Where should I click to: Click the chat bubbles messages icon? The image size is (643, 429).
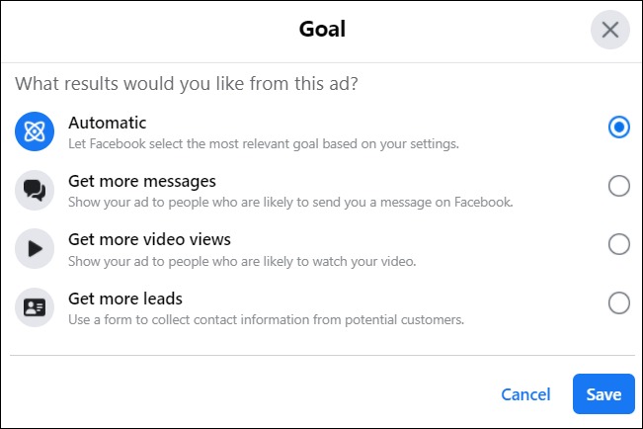tap(36, 190)
